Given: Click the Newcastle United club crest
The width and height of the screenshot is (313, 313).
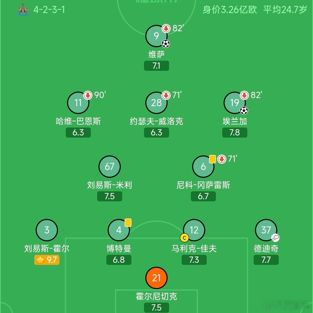Looking at the screenshot, I should coord(23,10).
